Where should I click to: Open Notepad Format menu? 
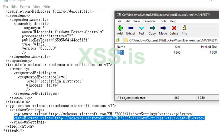click(25, 6)
